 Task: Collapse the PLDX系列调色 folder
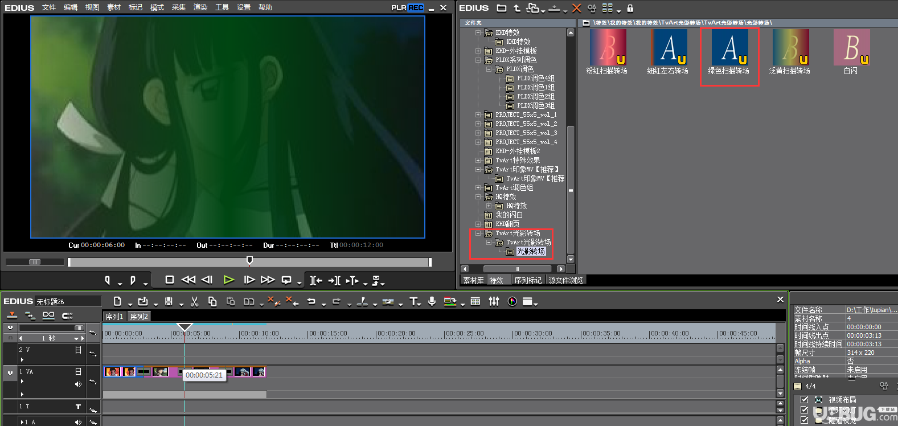(478, 60)
